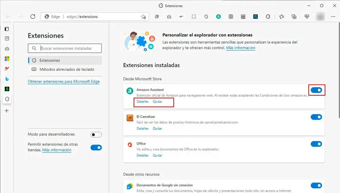
Task: Open the Microsoft logo sidebar icon
Action: [7, 59]
